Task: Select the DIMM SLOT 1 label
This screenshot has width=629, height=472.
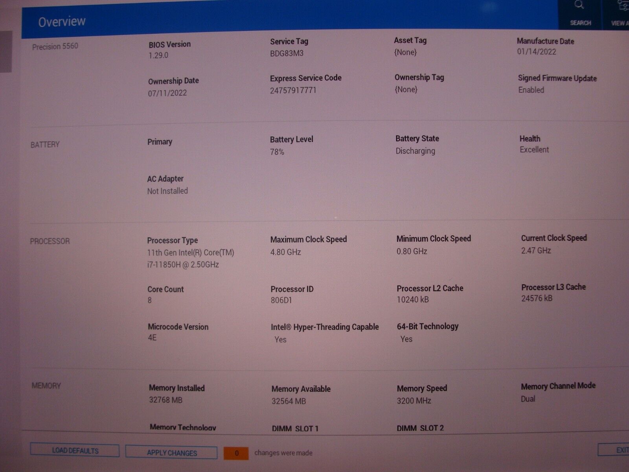Action: (295, 429)
